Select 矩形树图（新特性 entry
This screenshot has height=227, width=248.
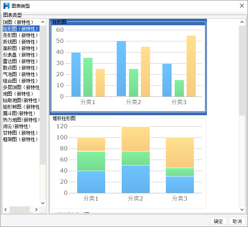point(21,107)
